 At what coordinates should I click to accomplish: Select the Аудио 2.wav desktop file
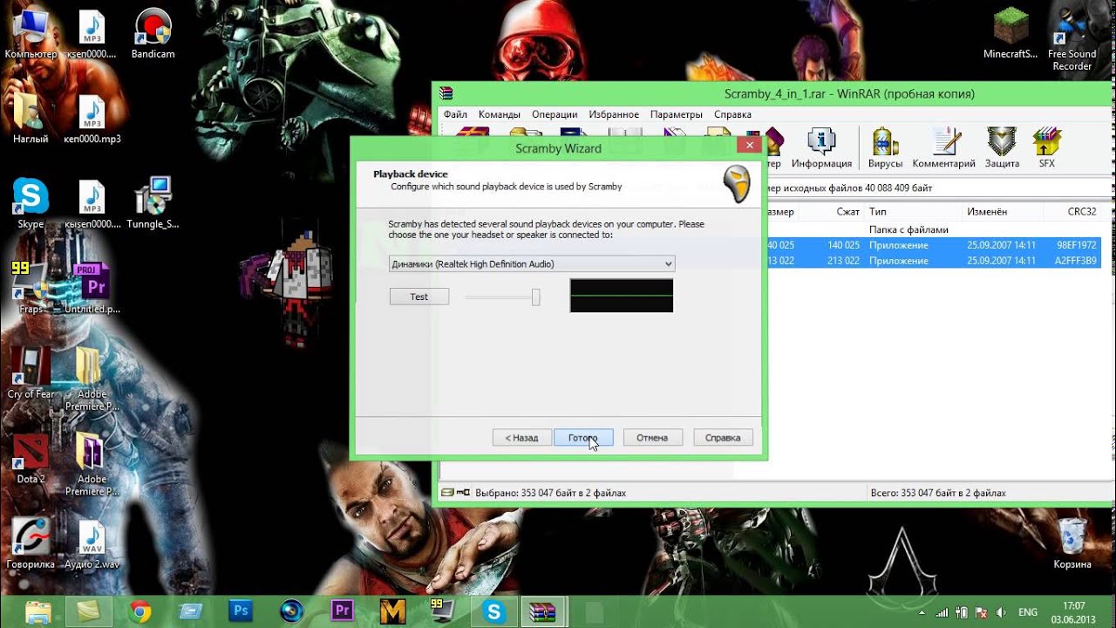[x=92, y=544]
